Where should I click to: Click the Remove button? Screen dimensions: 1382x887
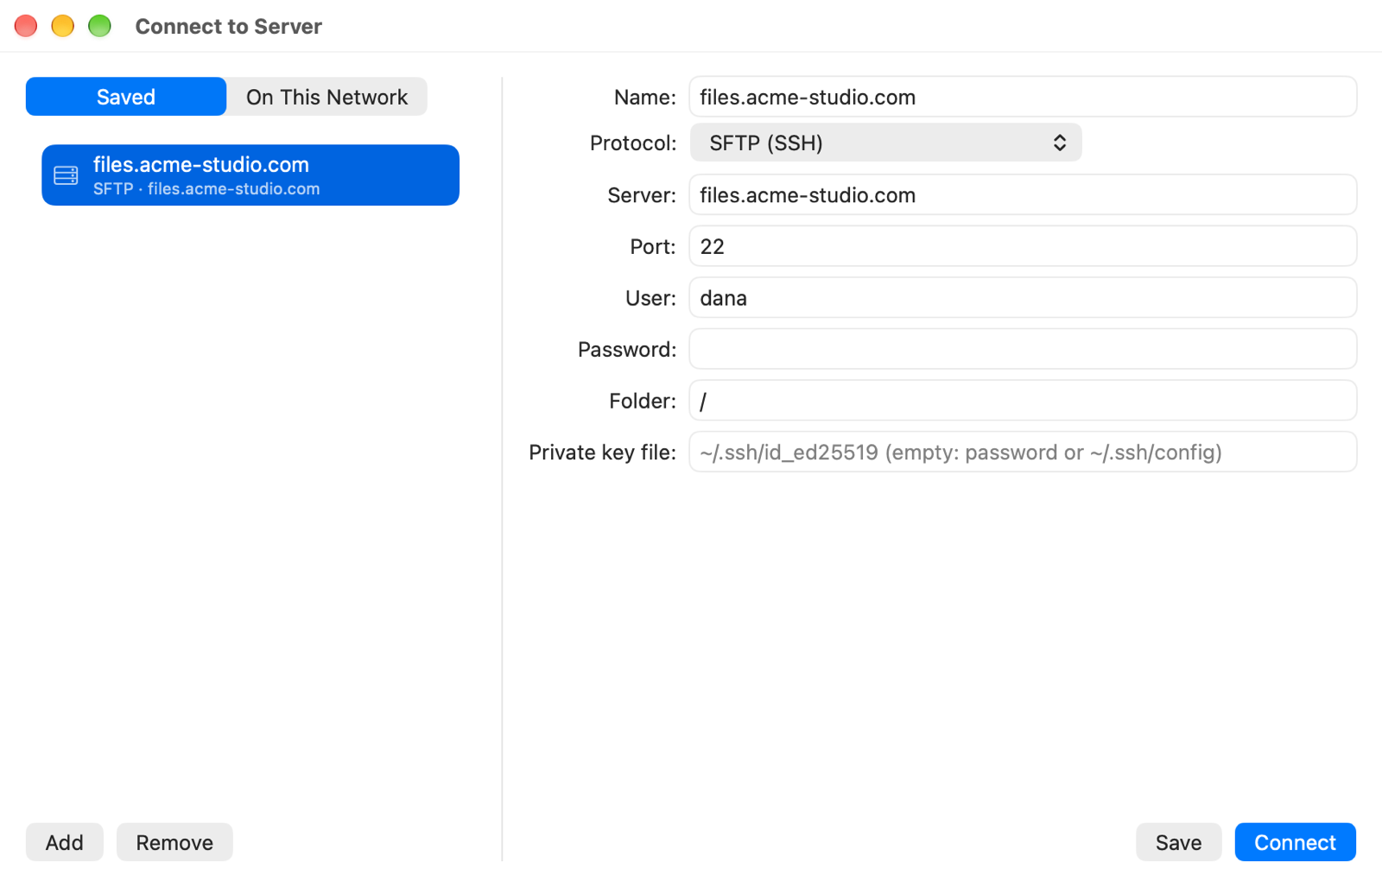pos(174,842)
